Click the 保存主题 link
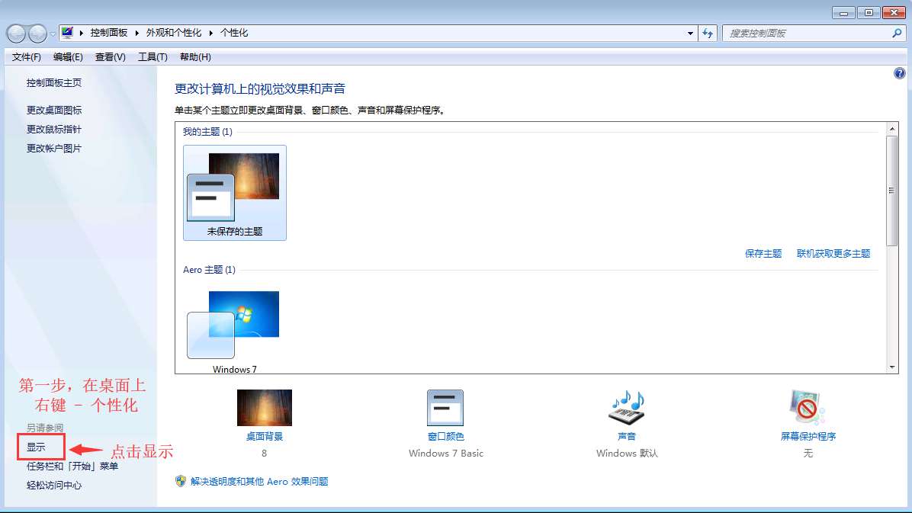912x513 pixels. pos(763,254)
